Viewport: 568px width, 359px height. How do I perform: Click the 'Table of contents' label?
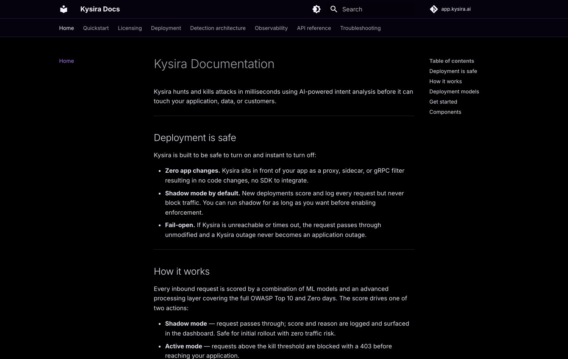click(x=452, y=61)
